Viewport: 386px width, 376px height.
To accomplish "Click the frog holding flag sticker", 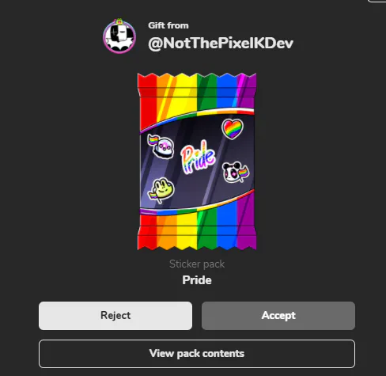I will tap(161, 191).
